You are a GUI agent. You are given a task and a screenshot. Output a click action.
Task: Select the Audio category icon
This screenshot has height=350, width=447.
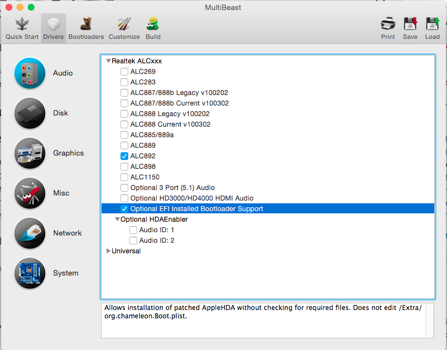29,73
